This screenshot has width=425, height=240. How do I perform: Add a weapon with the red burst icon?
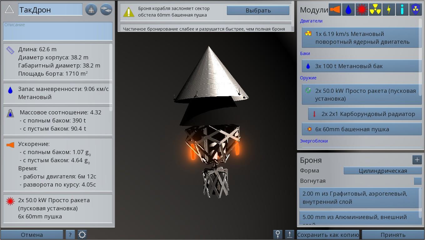(362, 10)
